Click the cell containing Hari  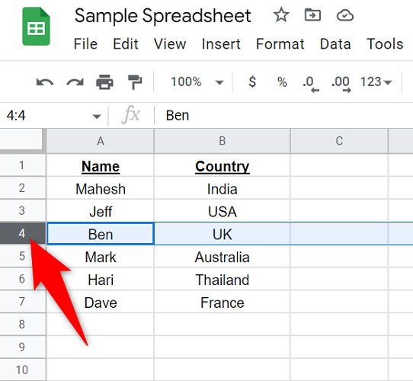point(101,279)
